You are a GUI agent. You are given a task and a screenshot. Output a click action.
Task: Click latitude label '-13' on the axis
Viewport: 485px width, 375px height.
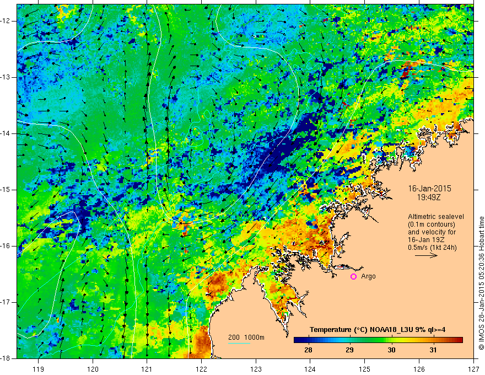click(6, 77)
